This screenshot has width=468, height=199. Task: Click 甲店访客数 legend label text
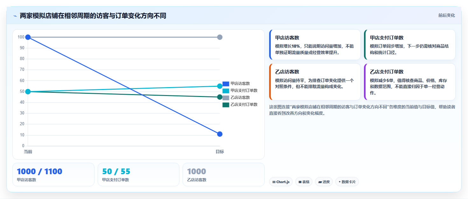240,84
